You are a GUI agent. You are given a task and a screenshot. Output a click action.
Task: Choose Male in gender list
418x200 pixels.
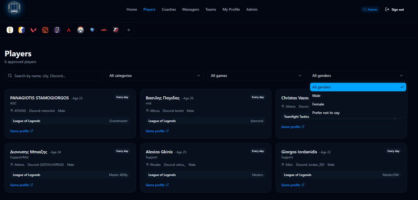(x=358, y=96)
